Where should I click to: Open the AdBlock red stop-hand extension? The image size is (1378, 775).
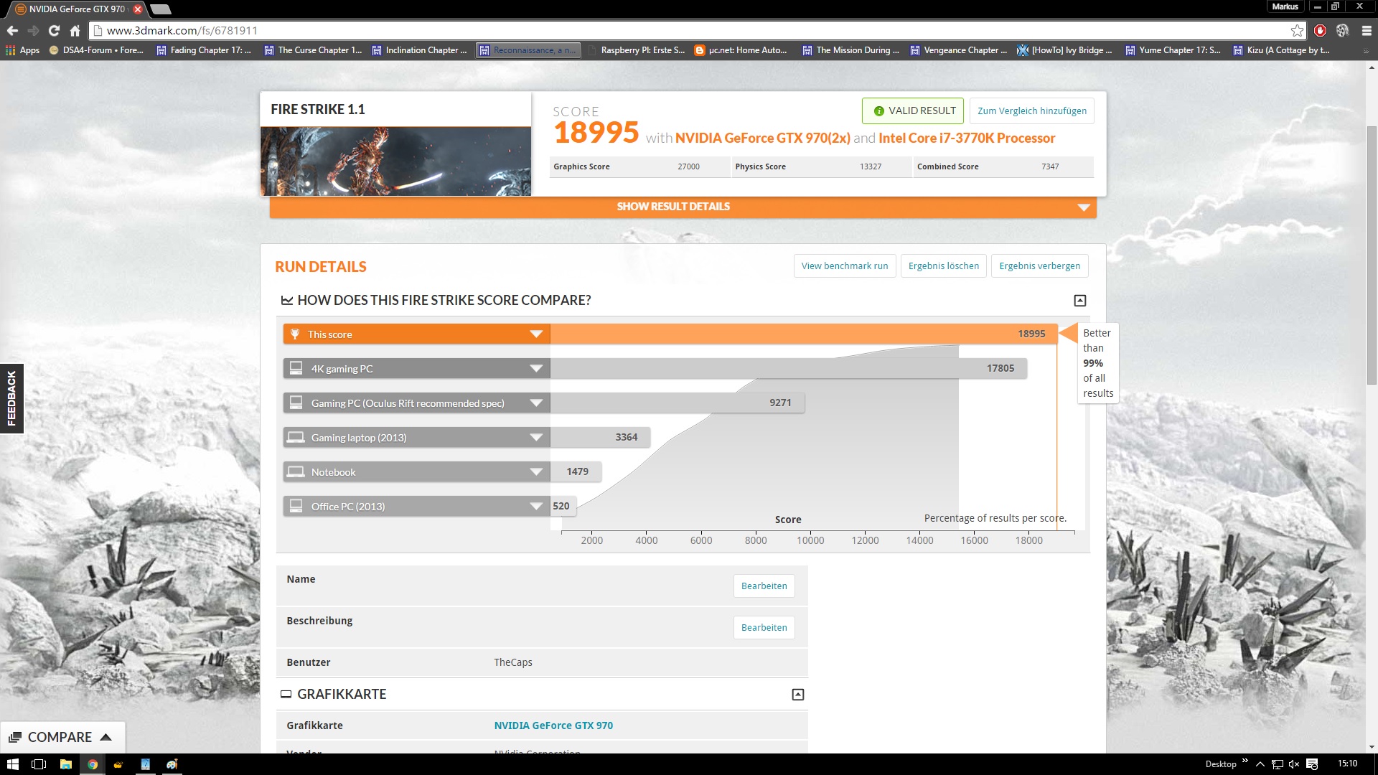(1320, 31)
